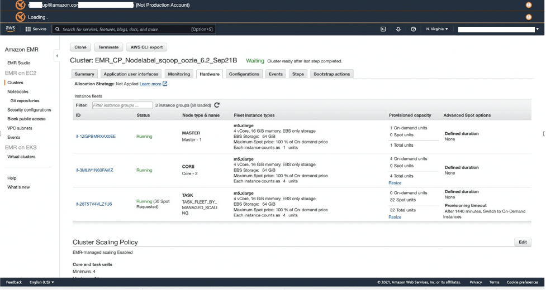The height and width of the screenshot is (290, 546).
Task: Open the Bootstrap actions tab
Action: tap(332, 74)
